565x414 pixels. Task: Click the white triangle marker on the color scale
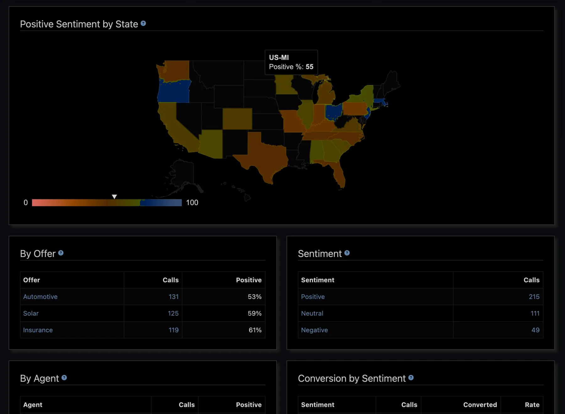point(114,197)
